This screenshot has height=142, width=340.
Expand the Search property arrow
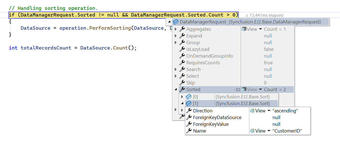click(176, 69)
